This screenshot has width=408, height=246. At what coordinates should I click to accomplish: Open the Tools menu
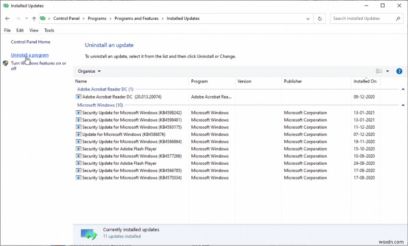(x=49, y=30)
